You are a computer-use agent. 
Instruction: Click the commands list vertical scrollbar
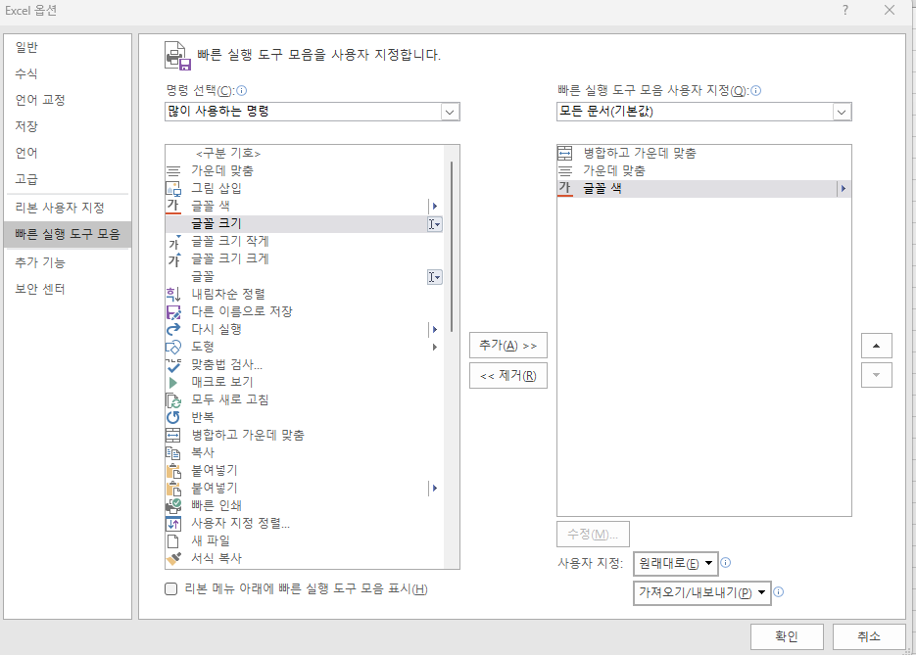452,247
